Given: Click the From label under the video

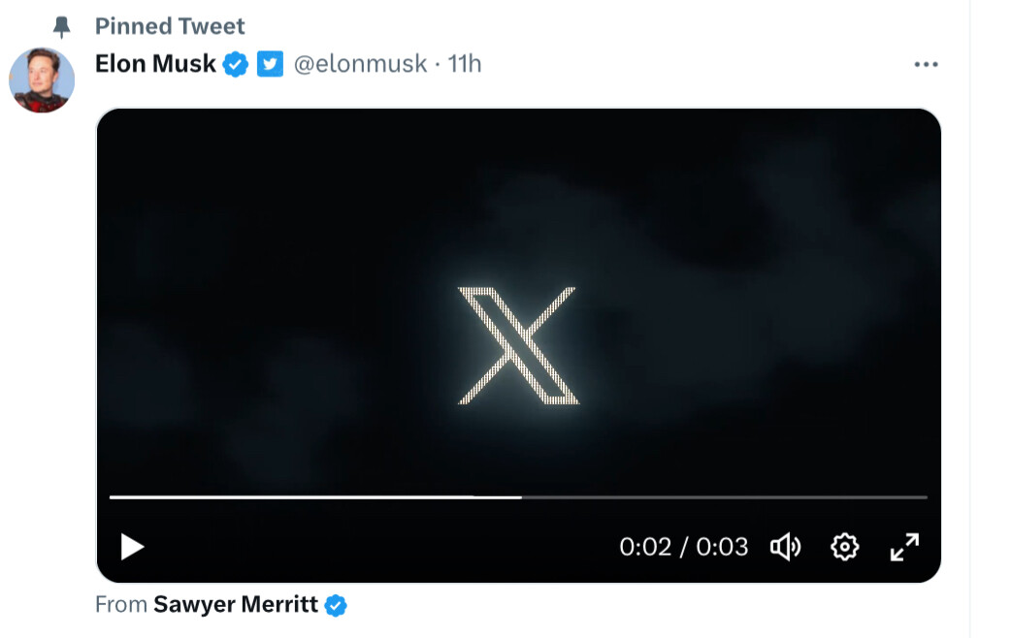Looking at the screenshot, I should [x=121, y=604].
